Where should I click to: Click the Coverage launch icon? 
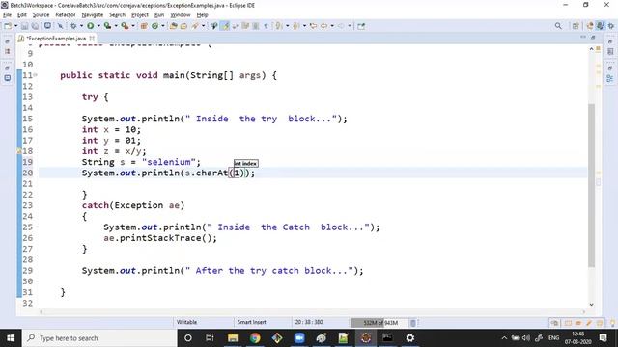point(107,26)
